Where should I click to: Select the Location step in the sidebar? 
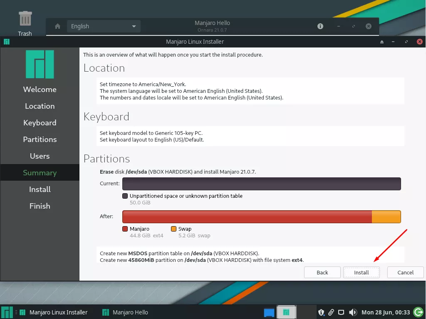click(x=40, y=106)
